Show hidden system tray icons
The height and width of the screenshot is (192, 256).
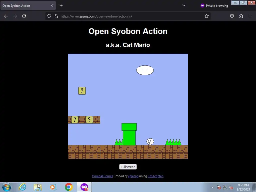pos(212,187)
